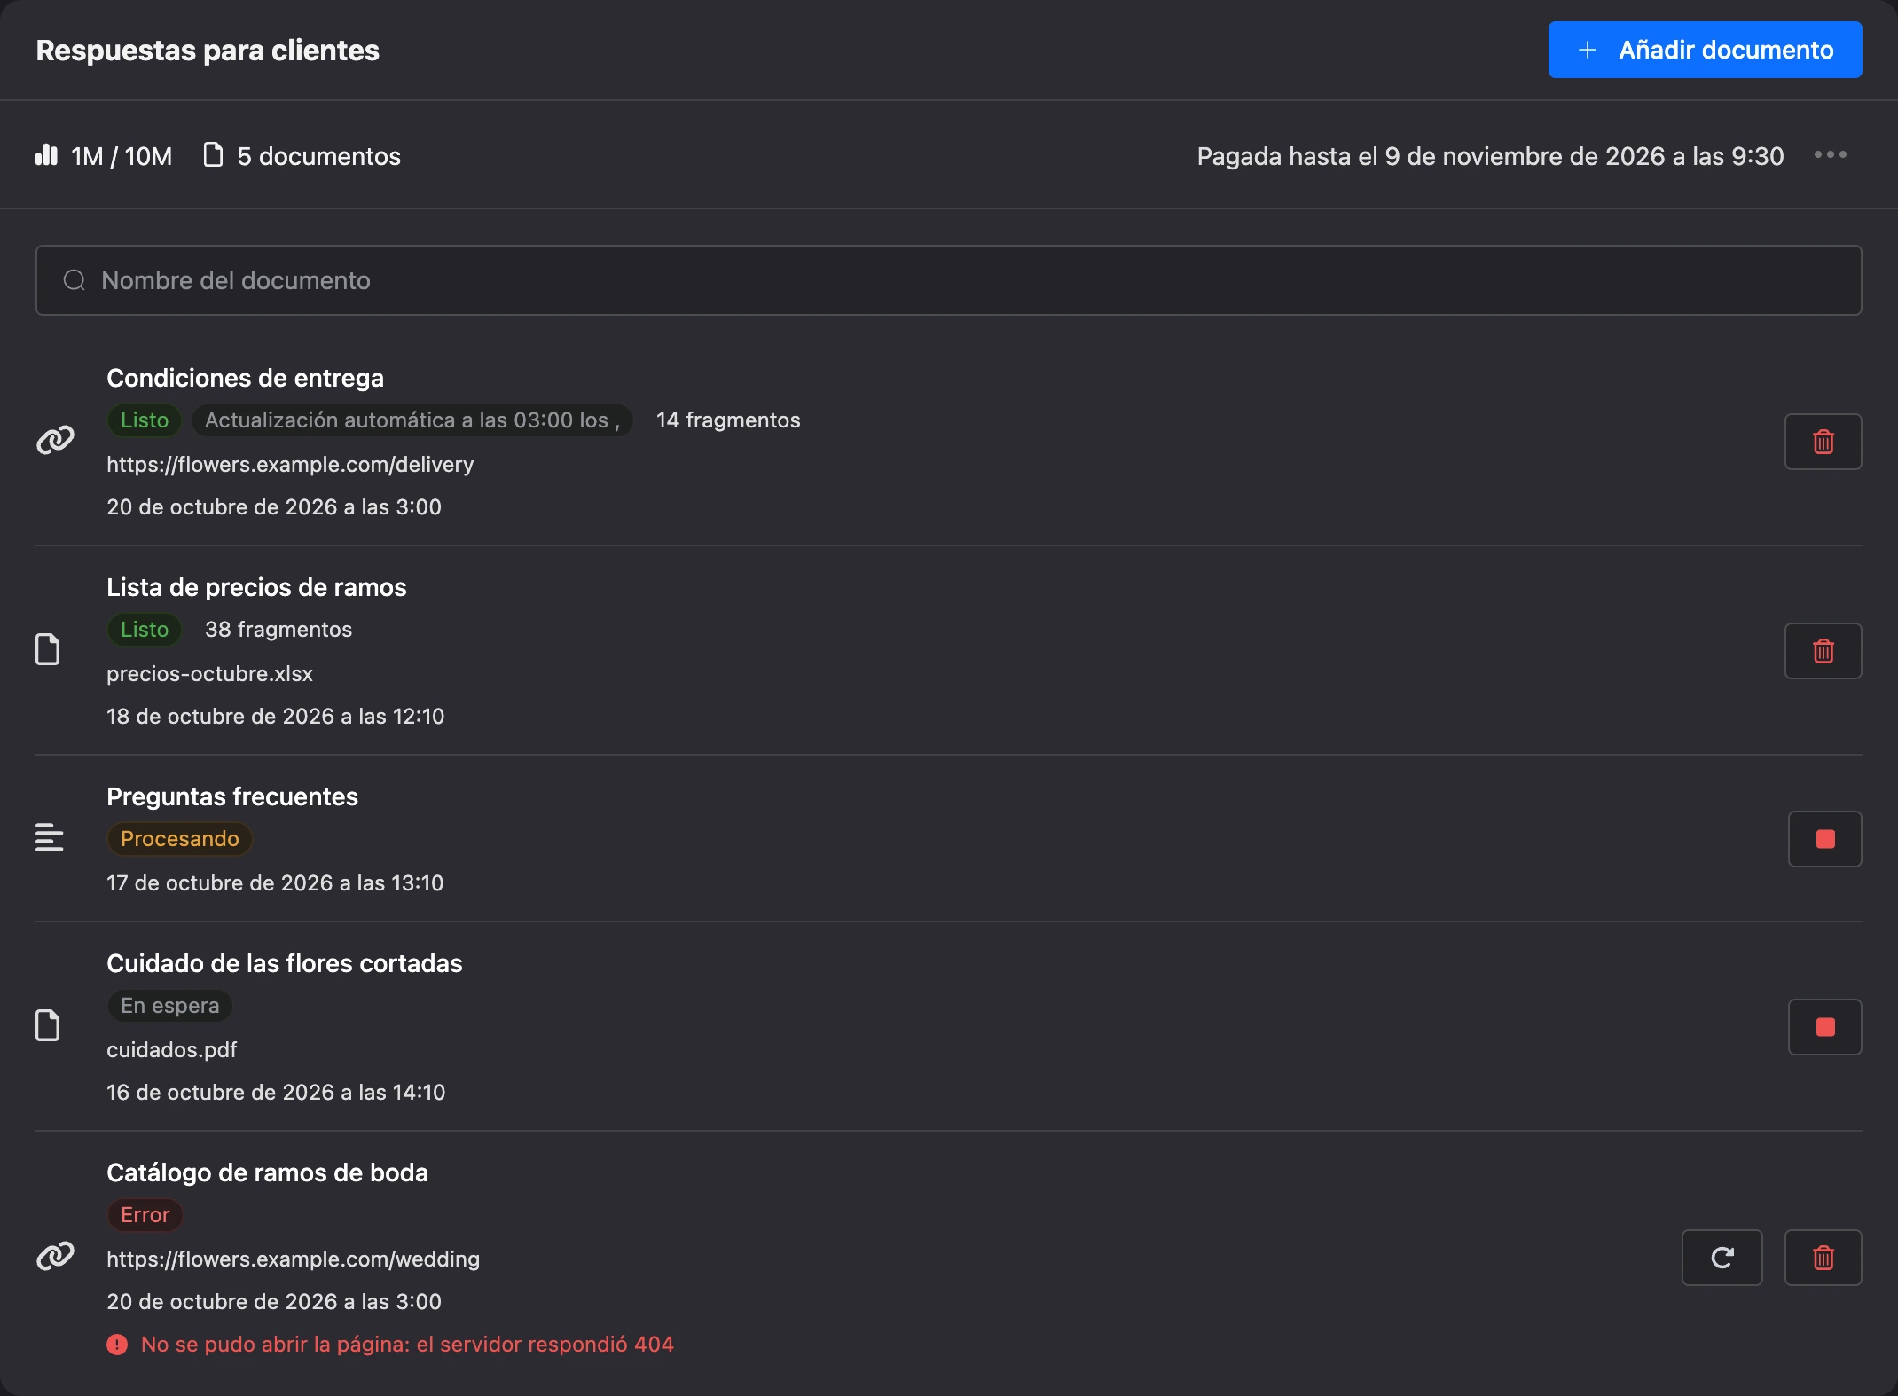Click the link icon beside Condiciones de entrega
This screenshot has width=1898, height=1396.
click(x=55, y=441)
